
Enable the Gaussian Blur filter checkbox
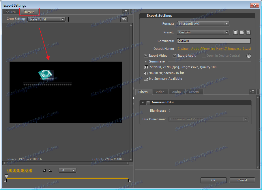pos(148,103)
